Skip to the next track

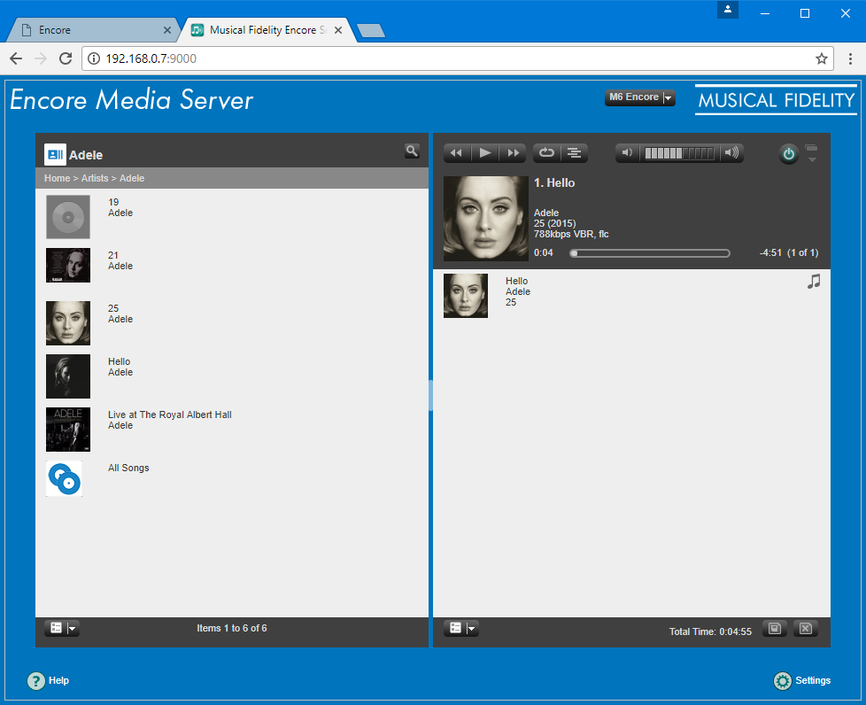point(513,153)
